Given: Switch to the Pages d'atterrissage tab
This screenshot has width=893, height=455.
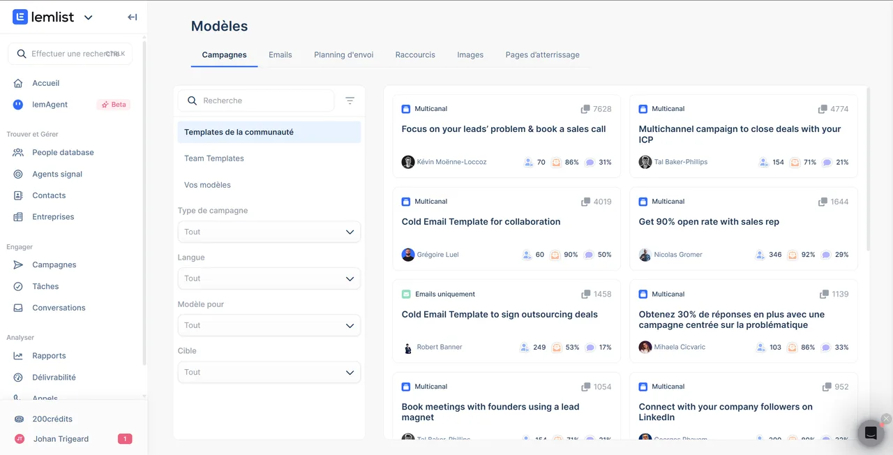Looking at the screenshot, I should (542, 55).
